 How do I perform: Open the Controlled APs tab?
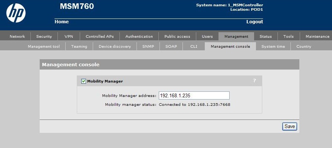coord(100,36)
